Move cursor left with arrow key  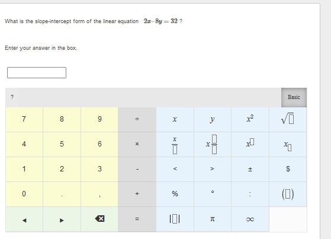(x=24, y=219)
